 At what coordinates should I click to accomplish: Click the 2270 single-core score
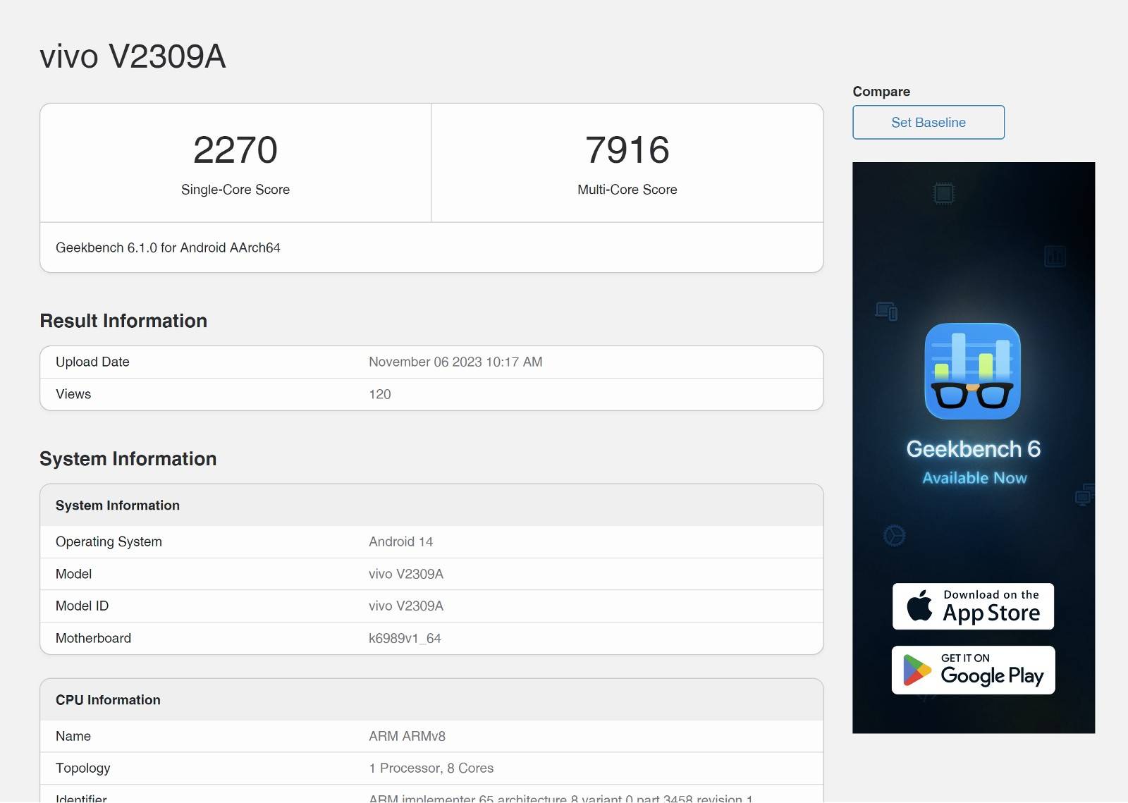coord(235,150)
